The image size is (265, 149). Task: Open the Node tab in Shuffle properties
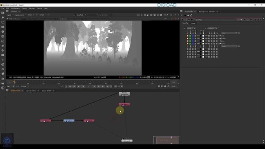[x=193, y=23]
